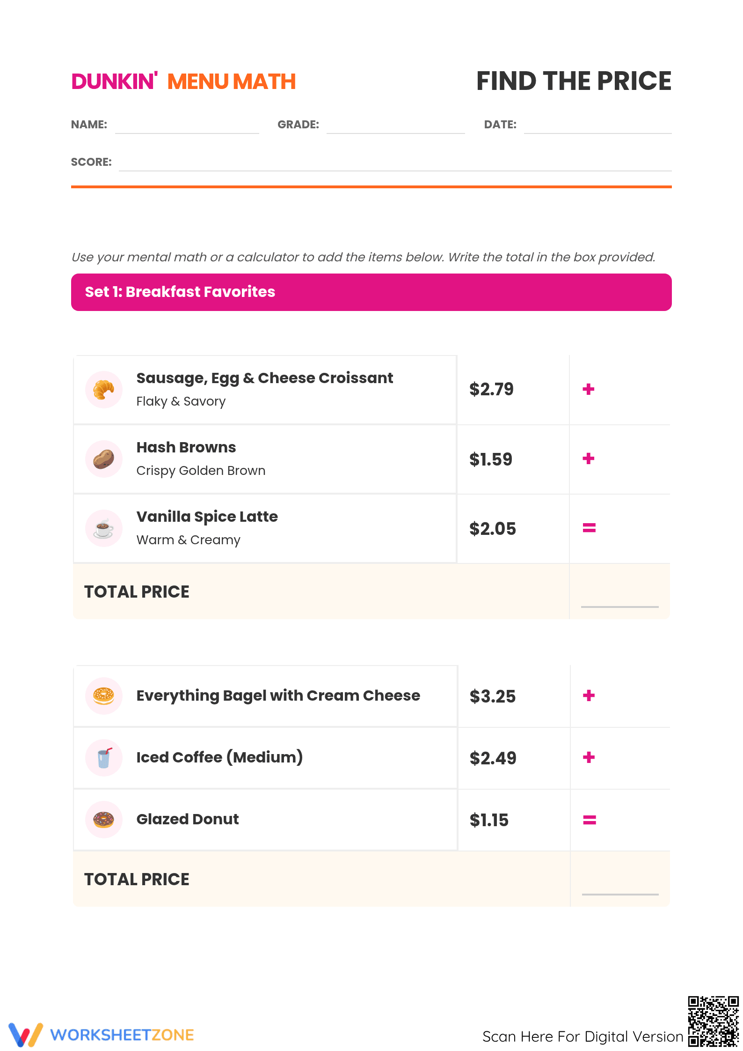Click the WorksheetZone logo
The width and height of the screenshot is (743, 1051).
pyautogui.click(x=101, y=1035)
